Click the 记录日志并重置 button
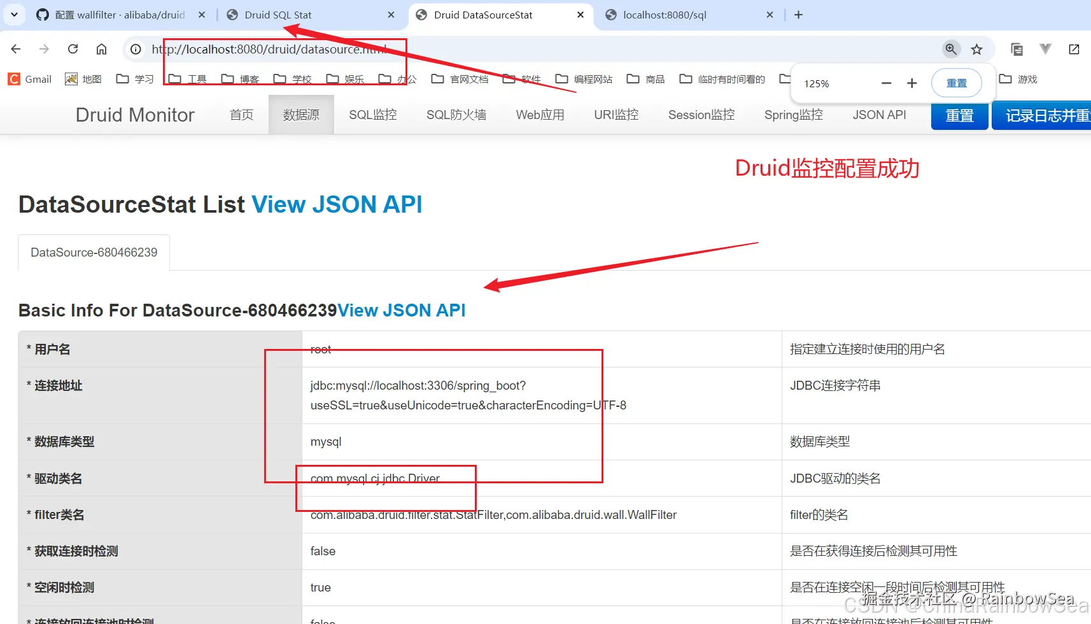Viewport: 1091px width, 624px height. coord(1041,115)
